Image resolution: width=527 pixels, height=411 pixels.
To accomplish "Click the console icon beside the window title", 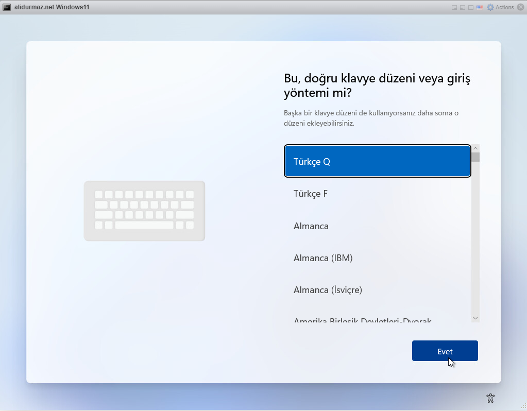I will click(7, 7).
